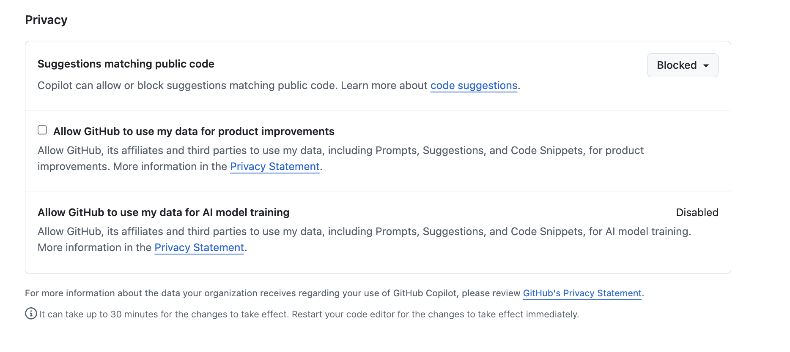This screenshot has height=352, width=790.
Task: Click the "Allow GitHub to use my data for AI model training" heading
Action: click(163, 212)
